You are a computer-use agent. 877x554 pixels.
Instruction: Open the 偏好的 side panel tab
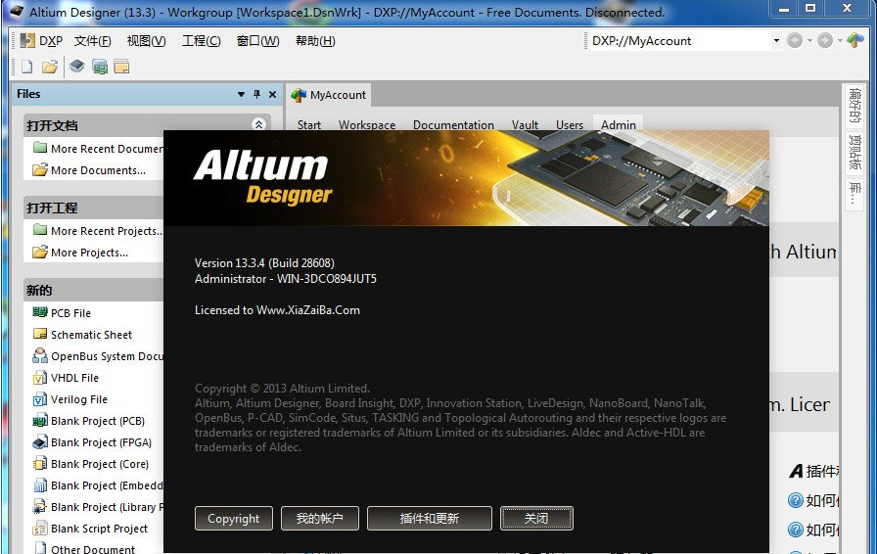(855, 105)
